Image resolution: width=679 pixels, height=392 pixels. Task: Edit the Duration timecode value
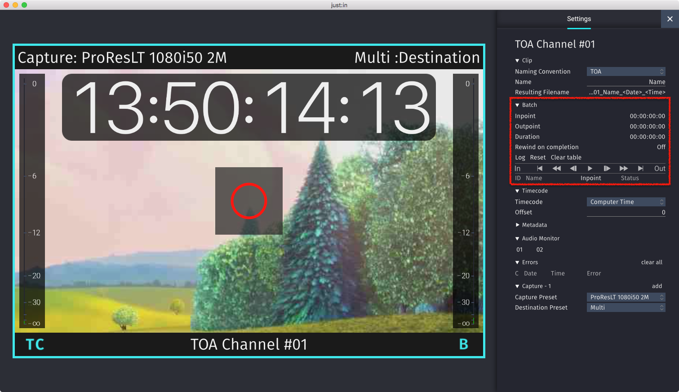tap(648, 137)
